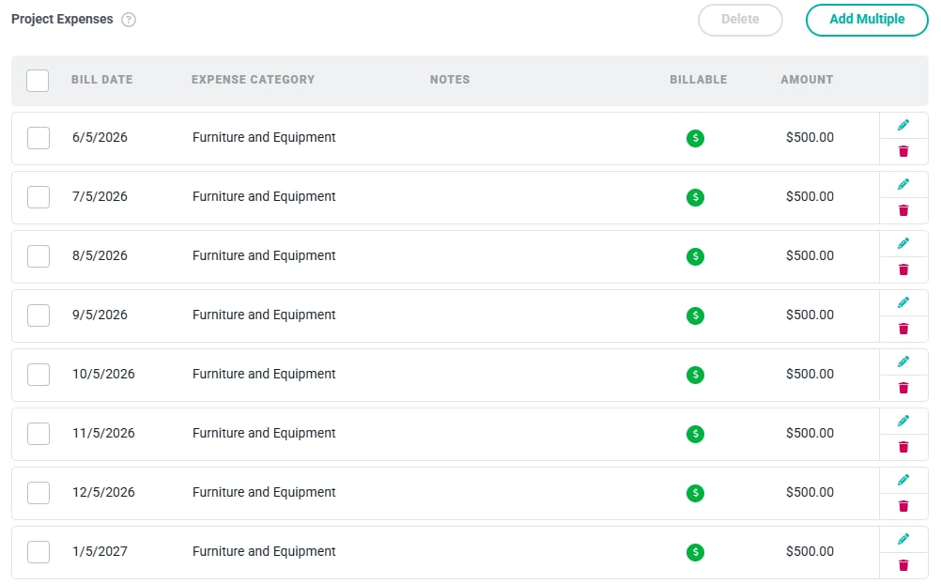Click the 1/5/2027 bill date
Screen dimensions: 941x584
coord(100,551)
